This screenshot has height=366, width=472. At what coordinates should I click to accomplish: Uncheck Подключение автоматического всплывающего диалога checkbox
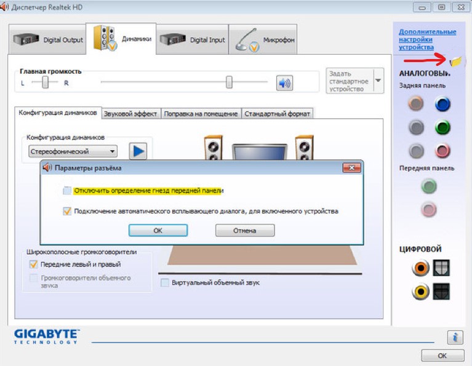(67, 211)
